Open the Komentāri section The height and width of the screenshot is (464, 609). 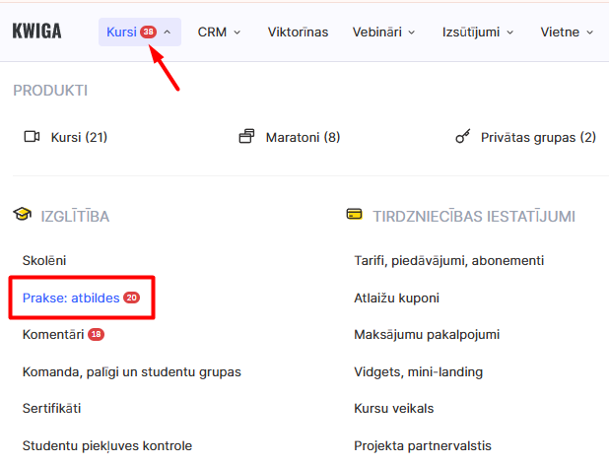53,334
